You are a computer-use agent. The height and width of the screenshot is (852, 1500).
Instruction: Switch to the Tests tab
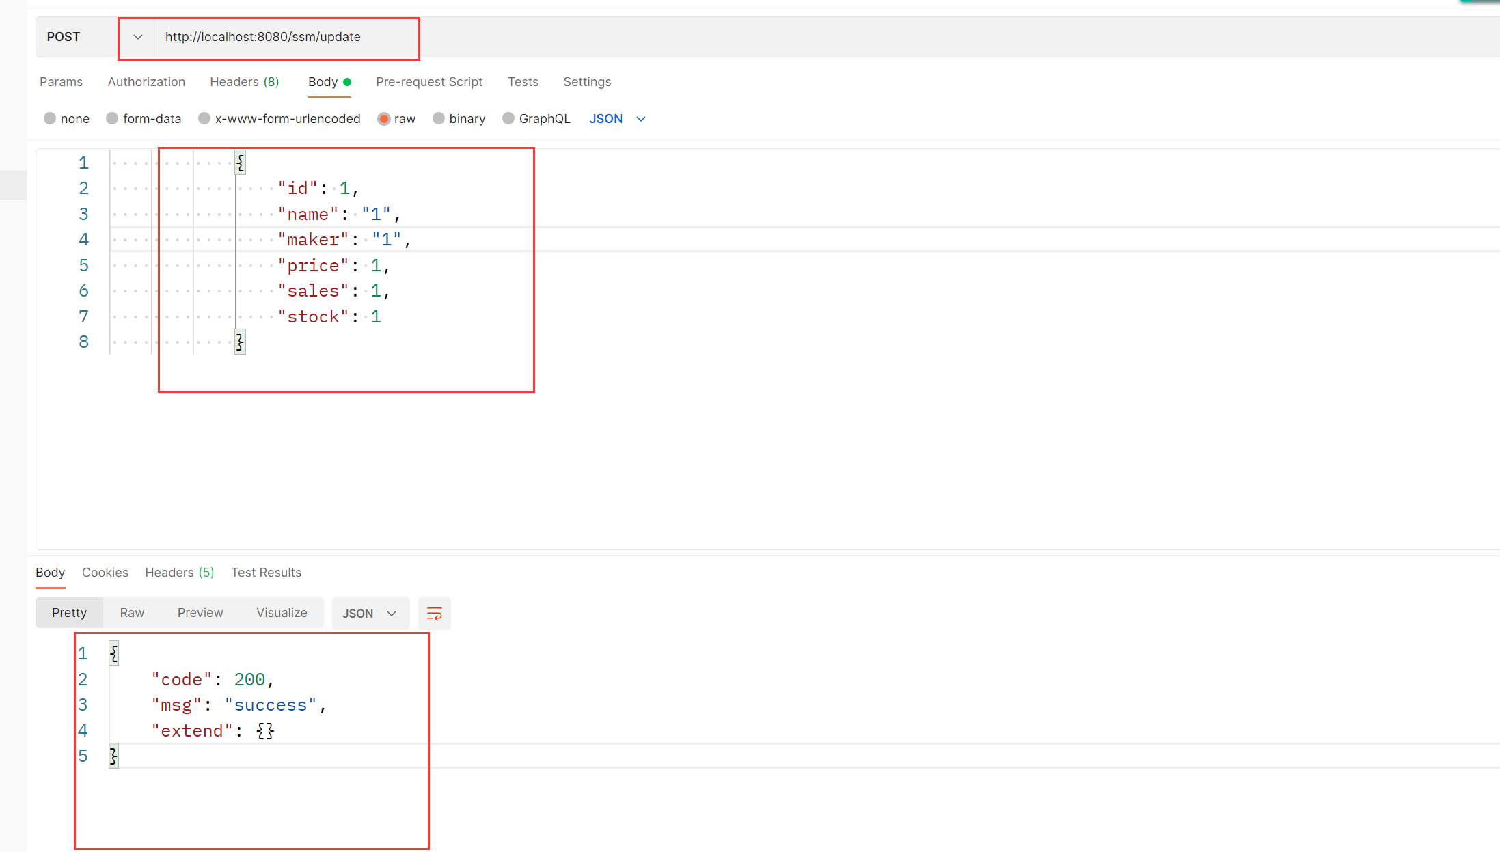tap(523, 82)
